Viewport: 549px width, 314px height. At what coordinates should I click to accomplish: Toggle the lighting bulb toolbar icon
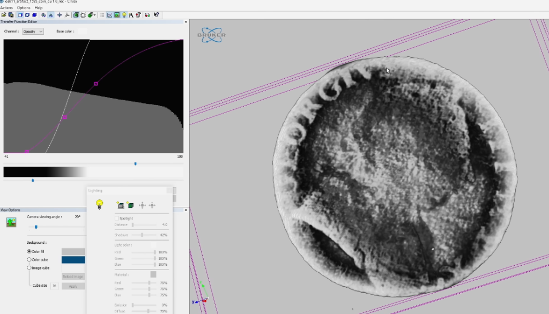[x=124, y=15]
